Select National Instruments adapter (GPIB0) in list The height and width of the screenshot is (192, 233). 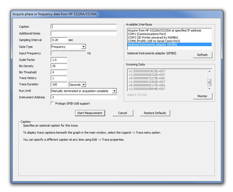[x=169, y=45]
